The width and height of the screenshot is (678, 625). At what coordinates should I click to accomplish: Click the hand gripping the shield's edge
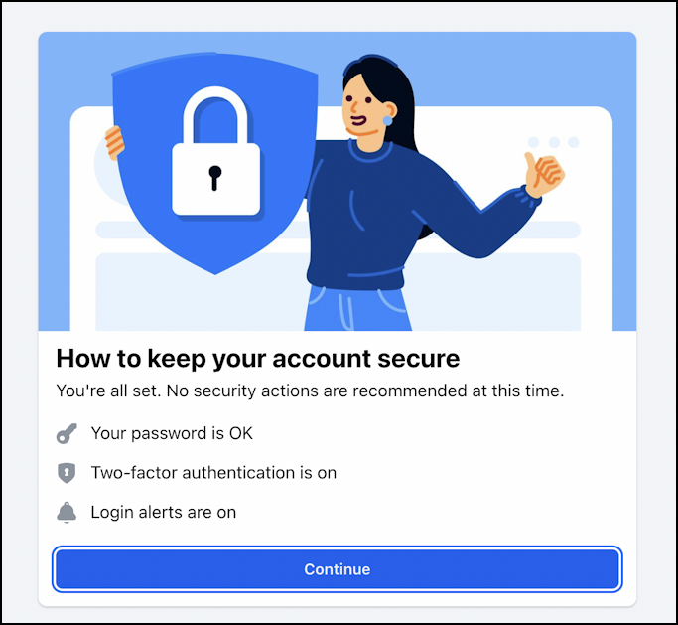pos(114,143)
